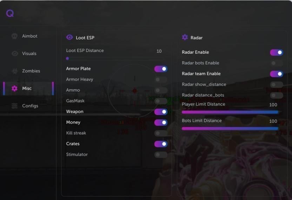Viewport: 292px width, 200px height.
Task: Click the Configs sliders icon
Action: [x=14, y=106]
